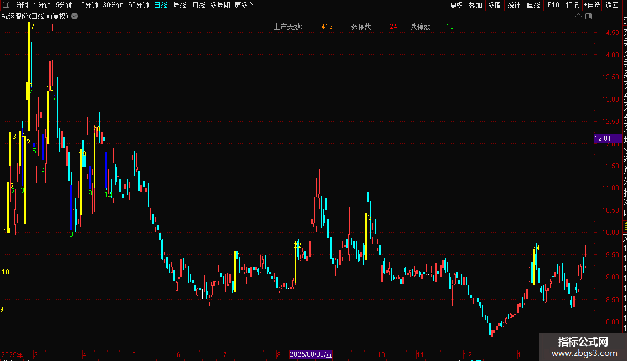Select the 15分钟 period tab

(x=88, y=5)
